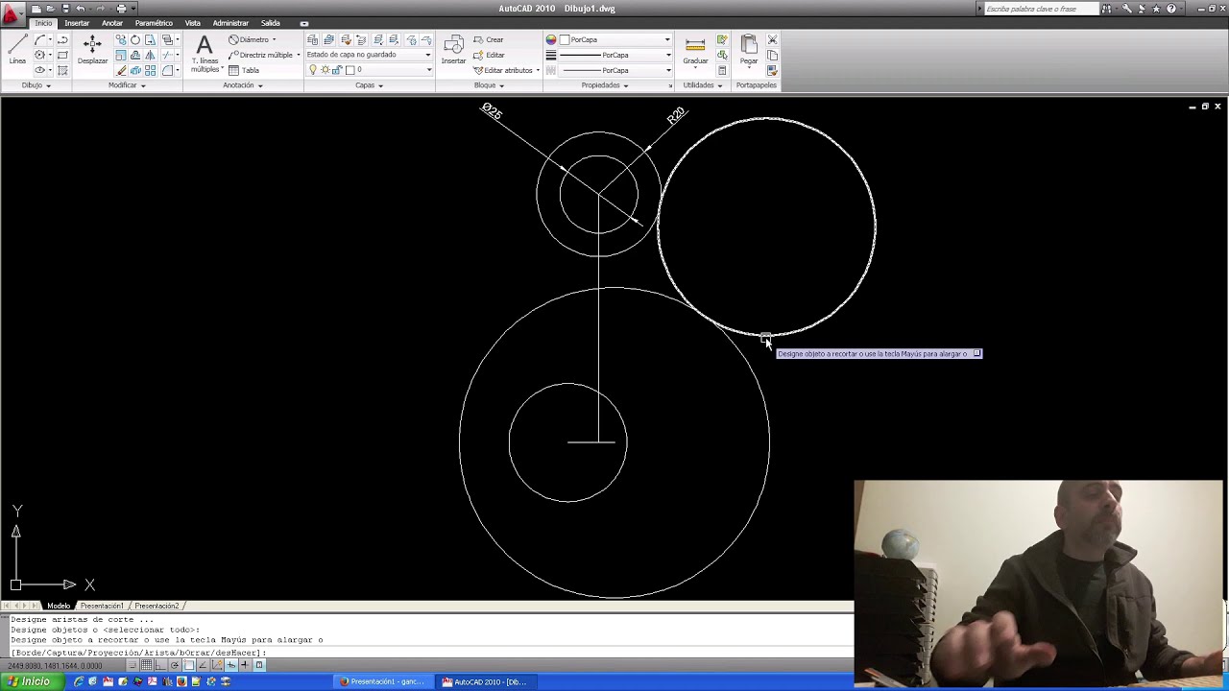Toggle Dynamic input in status bar
The width and height of the screenshot is (1229, 691).
tap(231, 665)
